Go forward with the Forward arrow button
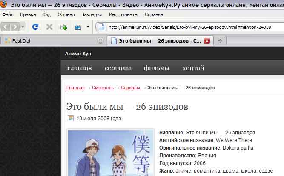284x176 pixels. [15, 27]
